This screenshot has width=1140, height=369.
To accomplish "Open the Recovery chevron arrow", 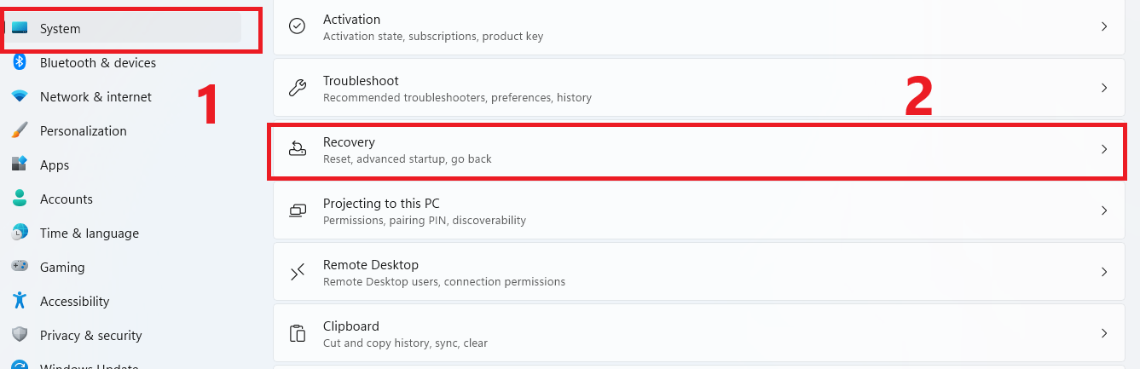I will [x=1104, y=149].
